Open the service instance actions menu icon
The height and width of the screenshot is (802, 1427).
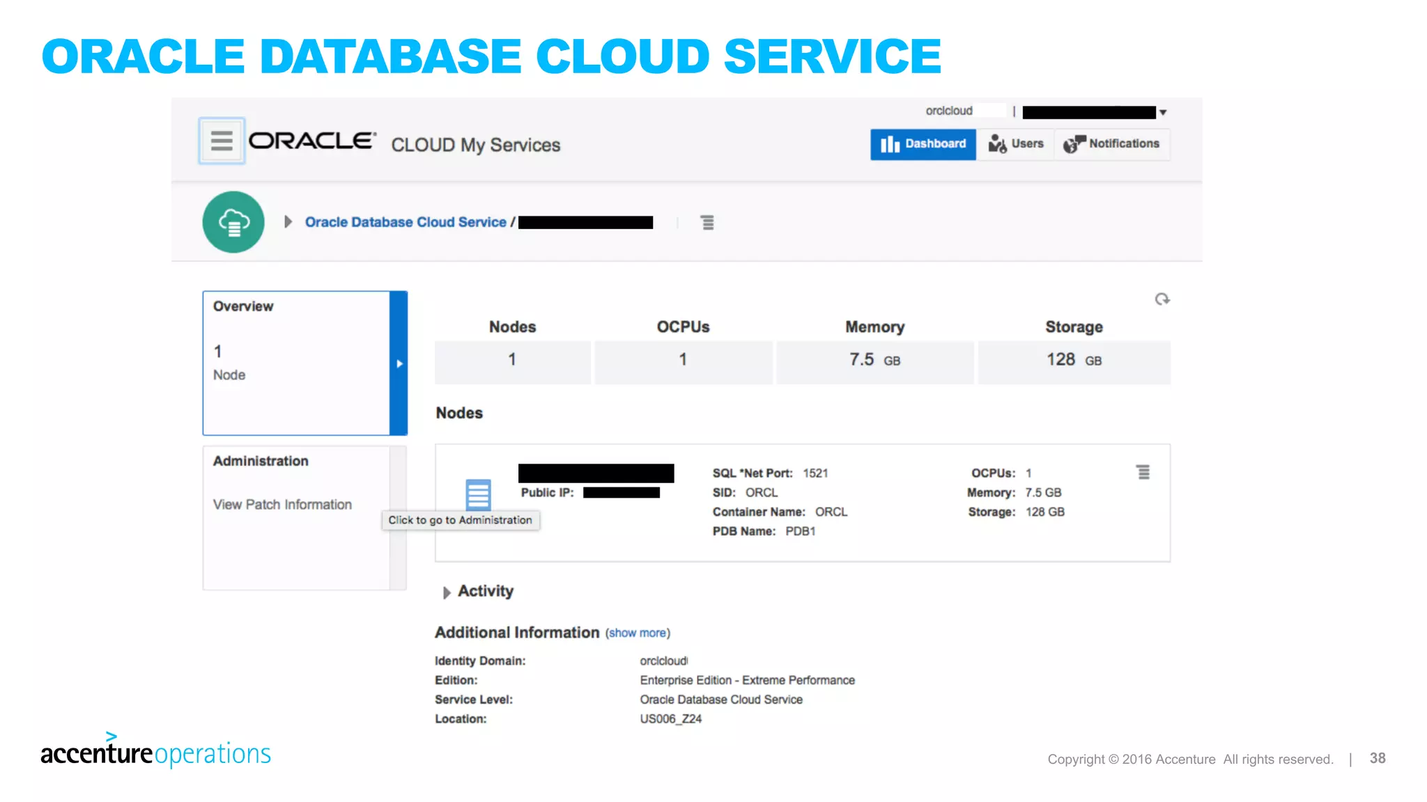click(x=707, y=223)
